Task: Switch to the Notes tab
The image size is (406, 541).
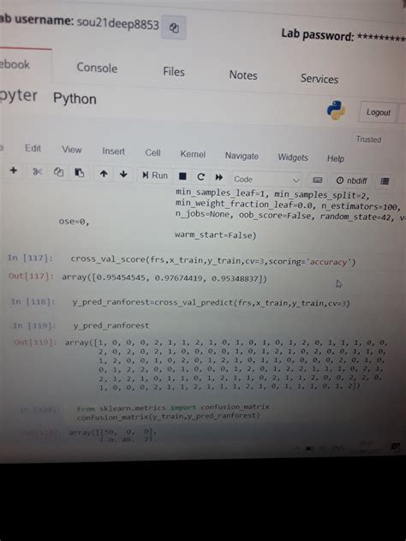Action: tap(243, 74)
